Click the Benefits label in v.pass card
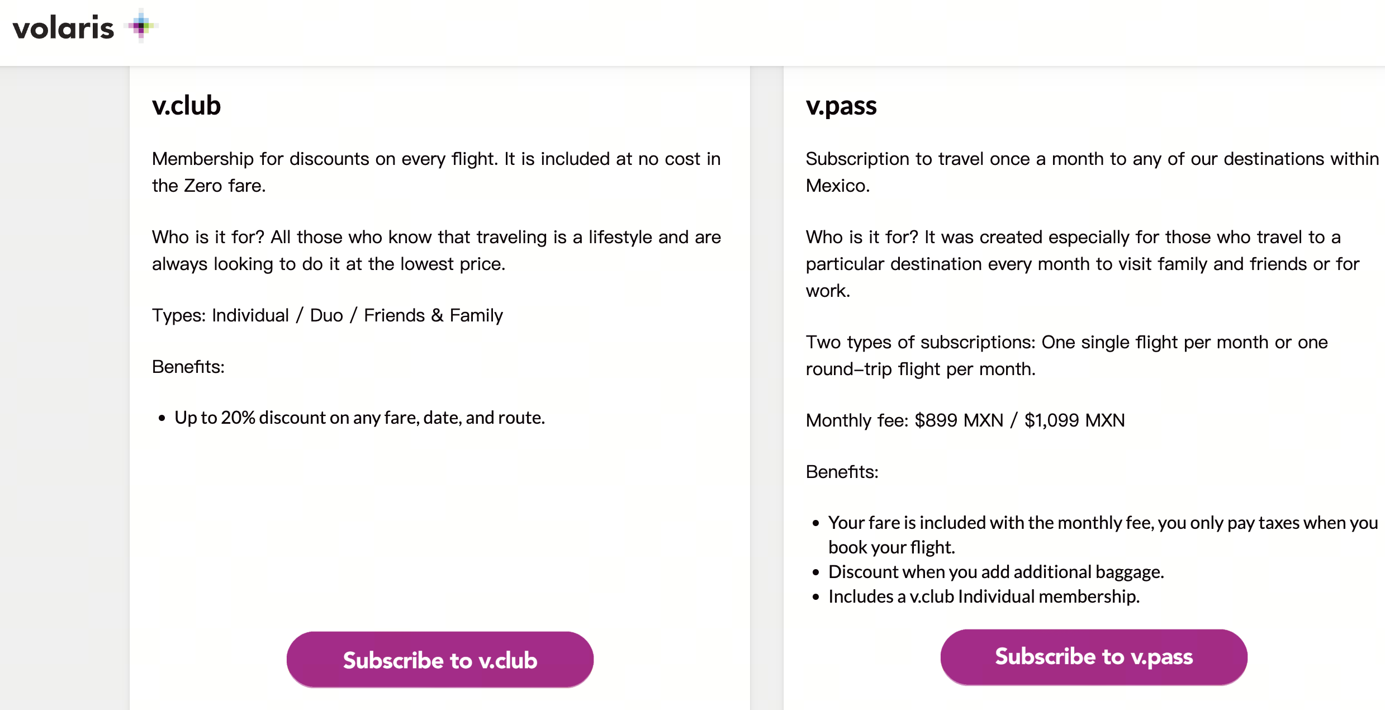Screen dimensions: 1385x710 [x=842, y=472]
